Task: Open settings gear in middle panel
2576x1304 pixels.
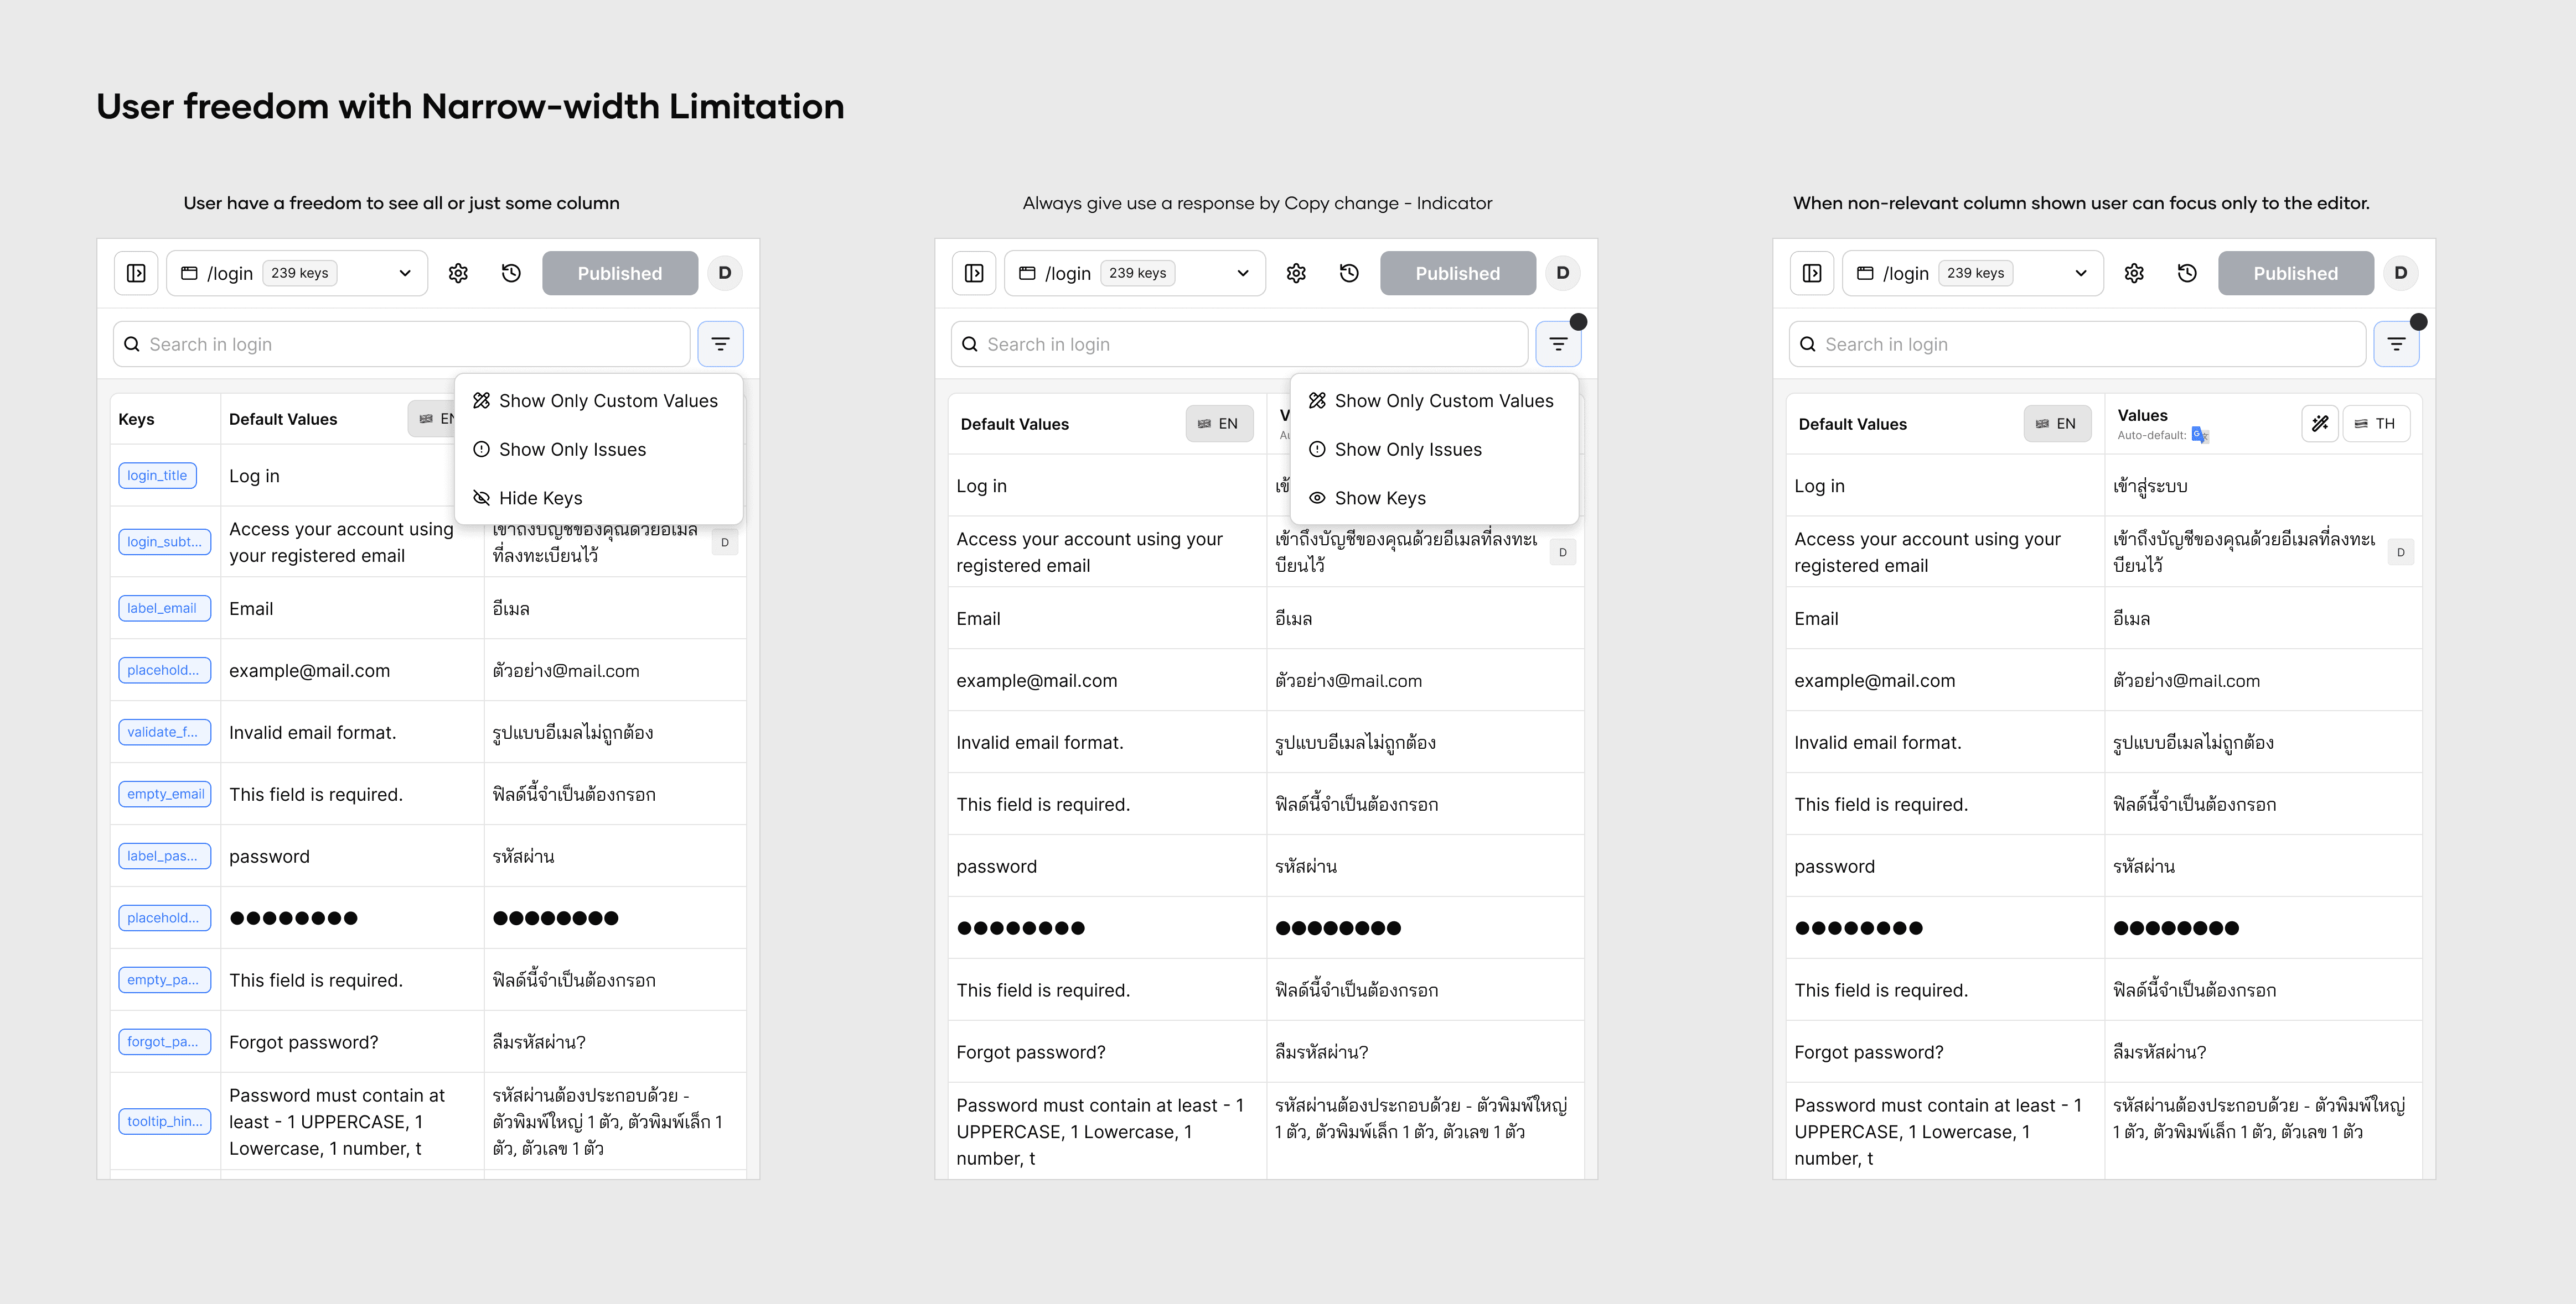Action: 1296,273
